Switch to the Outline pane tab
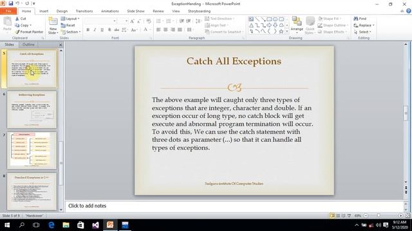The image size is (412, 231). pyautogui.click(x=28, y=44)
